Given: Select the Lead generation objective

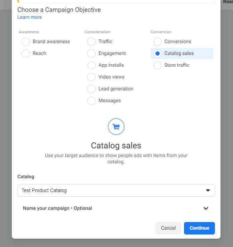Looking at the screenshot, I should 91,89.
